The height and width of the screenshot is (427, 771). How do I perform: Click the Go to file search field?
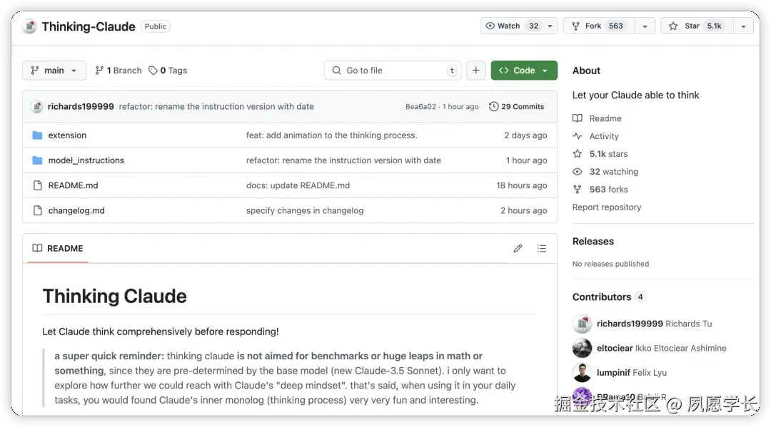393,71
